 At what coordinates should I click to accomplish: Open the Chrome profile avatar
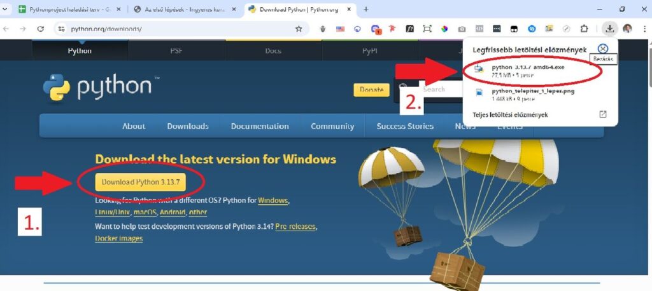coord(627,29)
